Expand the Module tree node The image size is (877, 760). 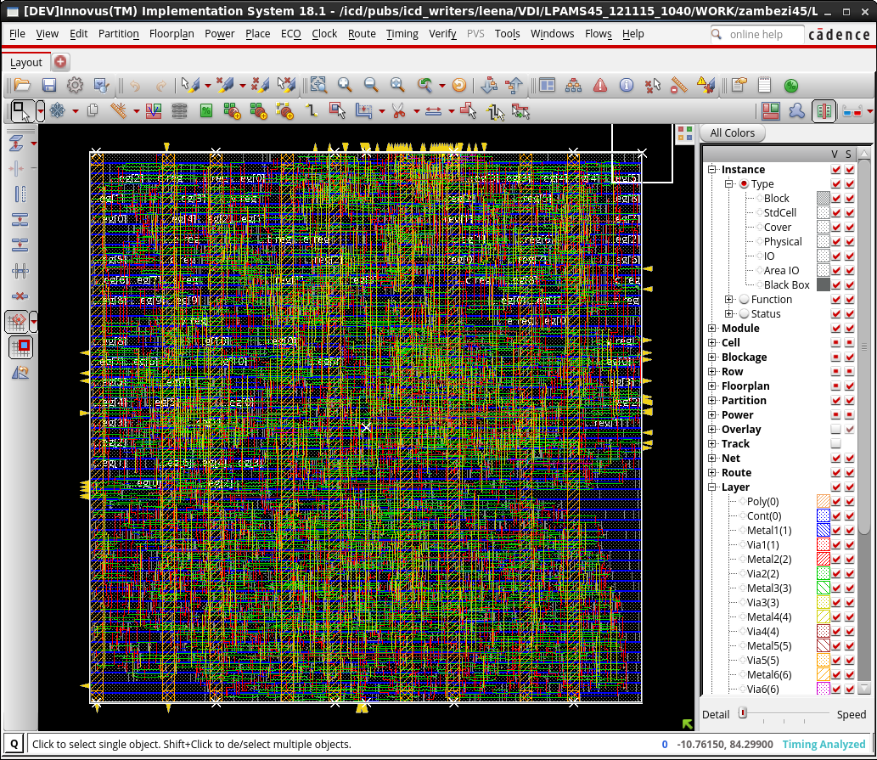(712, 329)
